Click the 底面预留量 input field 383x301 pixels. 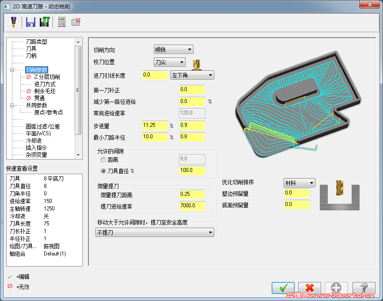click(297, 205)
